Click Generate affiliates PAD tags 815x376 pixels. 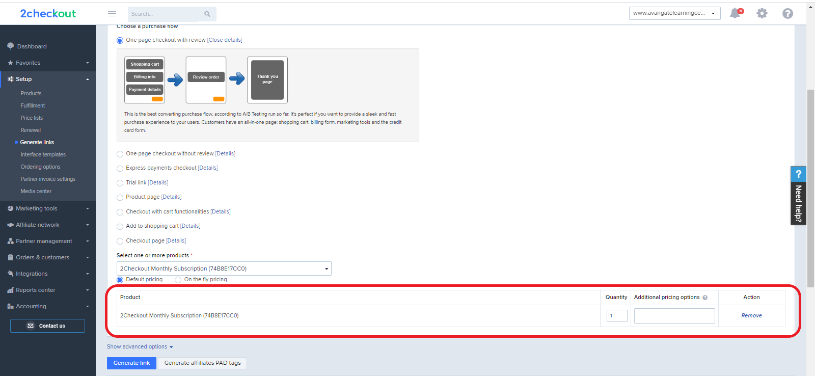click(x=203, y=363)
